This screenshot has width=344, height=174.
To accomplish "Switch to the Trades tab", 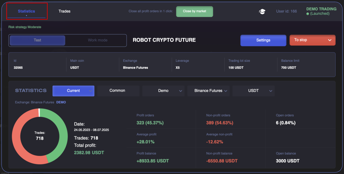I will click(64, 11).
